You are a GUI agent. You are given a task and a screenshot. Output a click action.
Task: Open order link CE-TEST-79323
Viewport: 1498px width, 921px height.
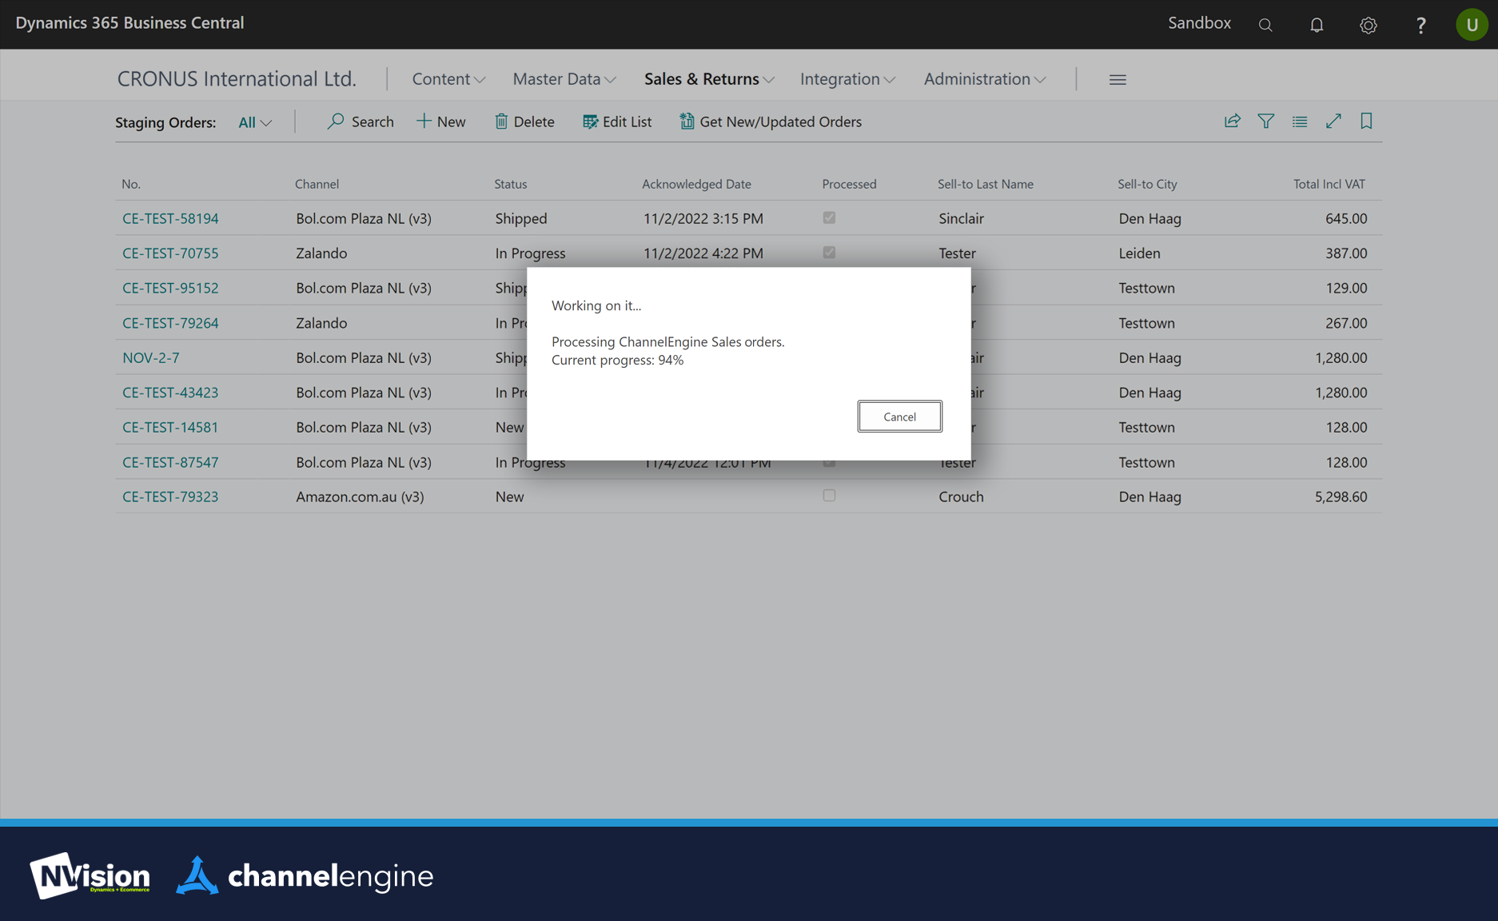(x=170, y=496)
